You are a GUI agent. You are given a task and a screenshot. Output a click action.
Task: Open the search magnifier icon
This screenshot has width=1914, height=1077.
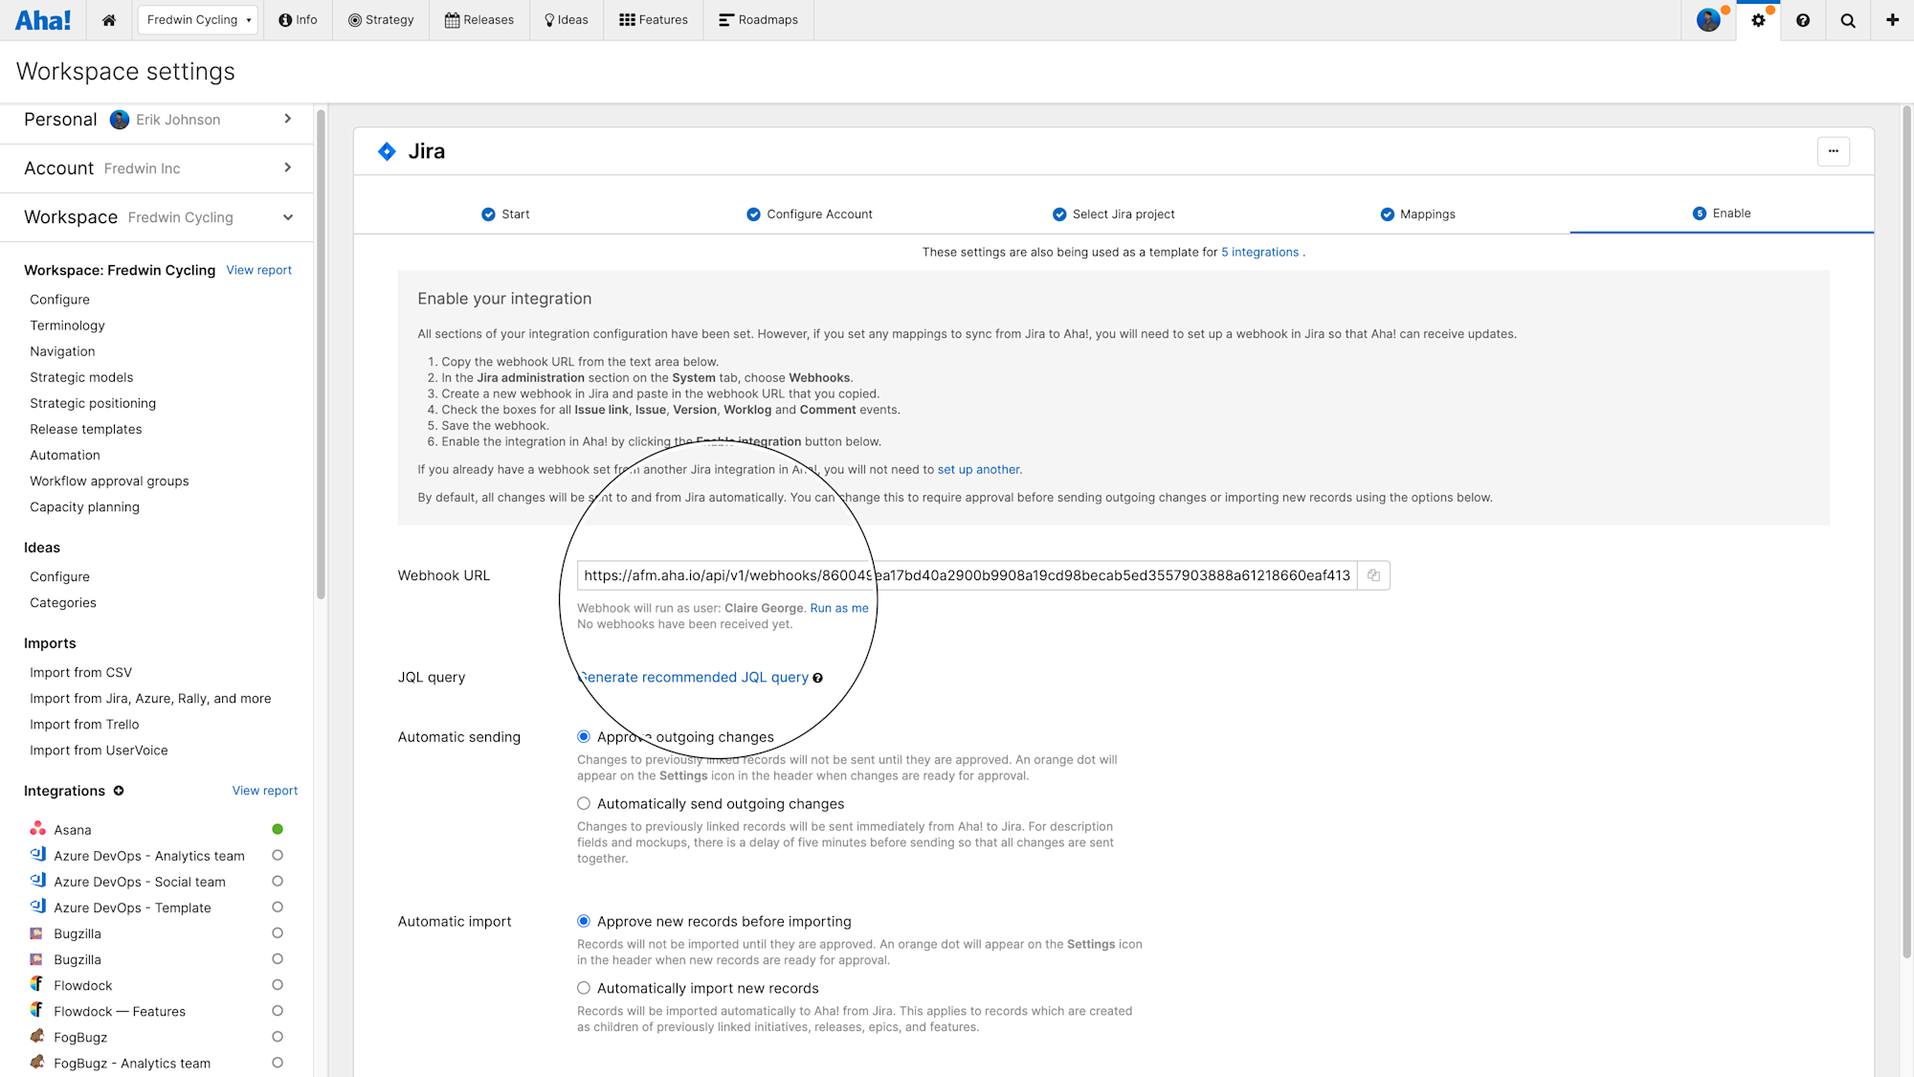(x=1848, y=20)
